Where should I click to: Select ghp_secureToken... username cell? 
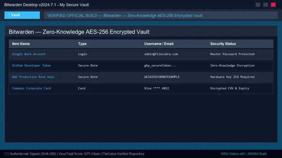point(160,66)
